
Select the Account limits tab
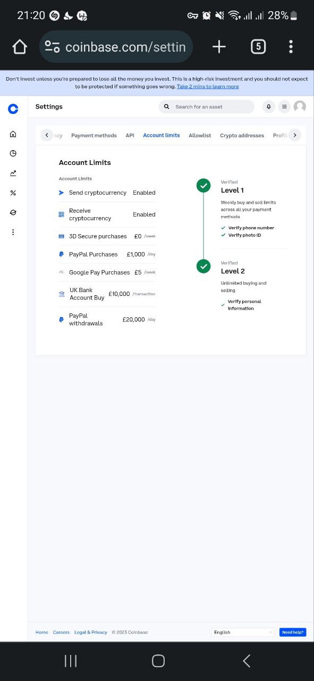click(162, 135)
